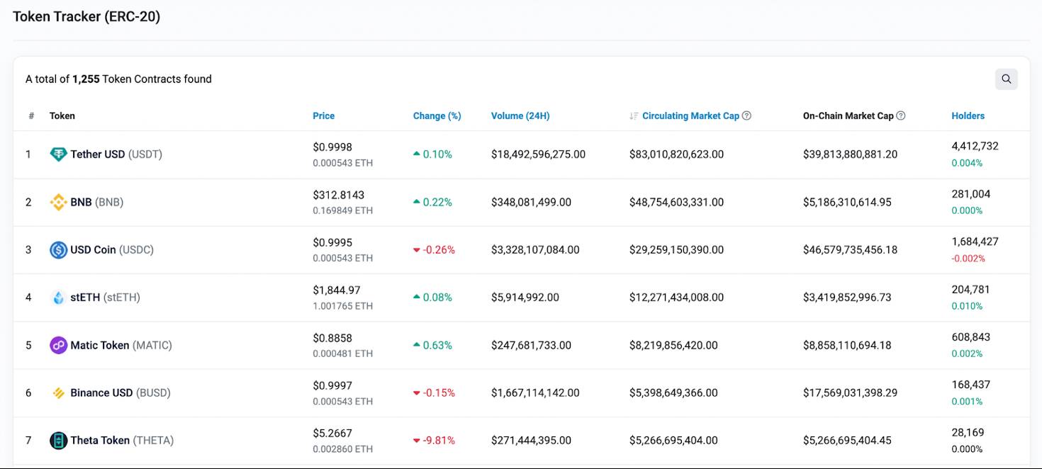Open the token search magnifier button

point(1006,79)
